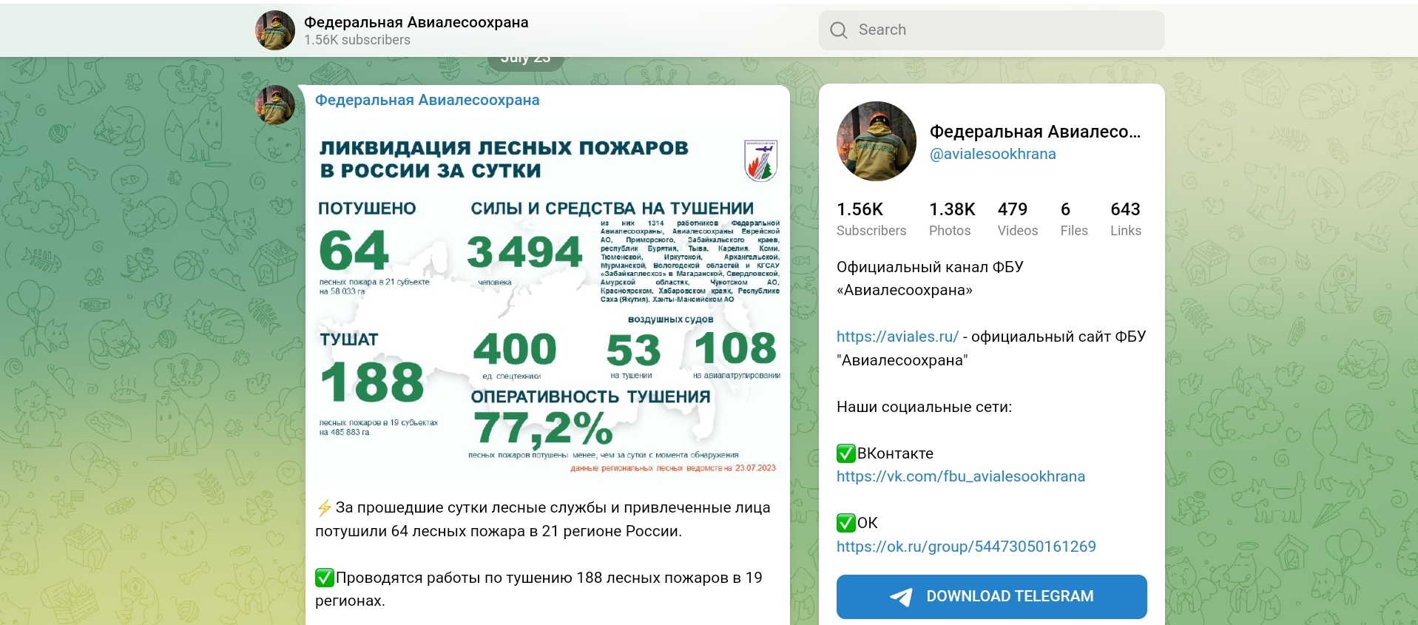
Task: Click text Наши социальные сети:
Action: (924, 407)
